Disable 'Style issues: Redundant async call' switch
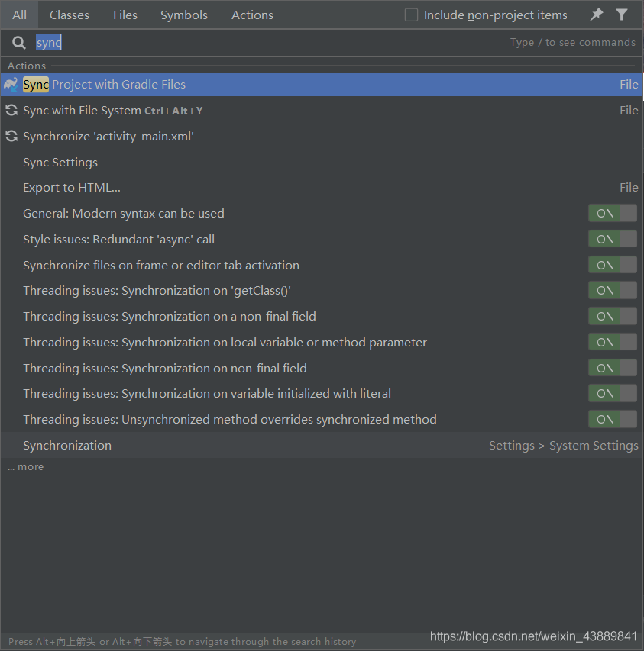 (613, 239)
